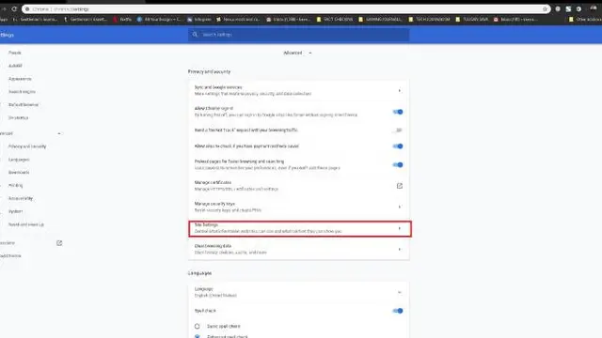Open the GAMING JOURNAL bookmarks folder
Image resolution: width=602 pixels, height=338 pixels.
pos(380,19)
